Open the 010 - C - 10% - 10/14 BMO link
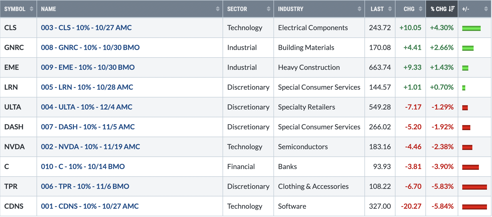This screenshot has height=217, width=492. (x=83, y=167)
